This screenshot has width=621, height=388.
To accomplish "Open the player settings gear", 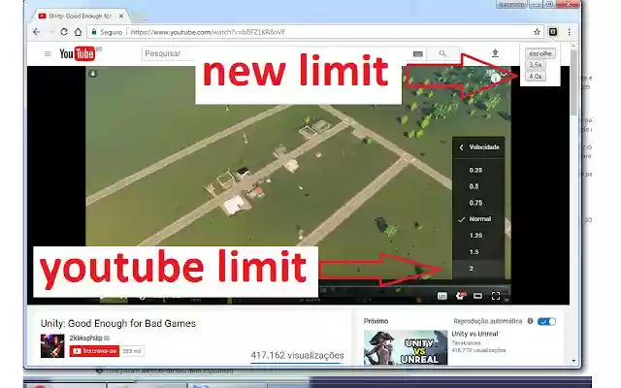I will tap(460, 296).
